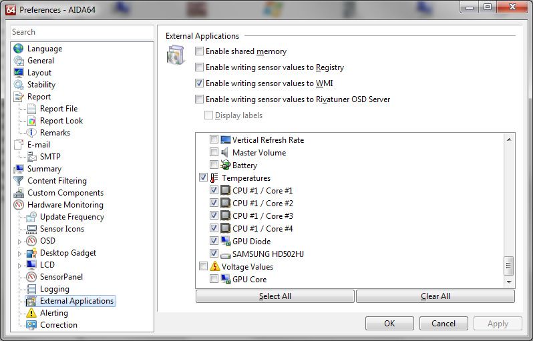Click the Hardware Monitoring gauge icon

(x=19, y=205)
